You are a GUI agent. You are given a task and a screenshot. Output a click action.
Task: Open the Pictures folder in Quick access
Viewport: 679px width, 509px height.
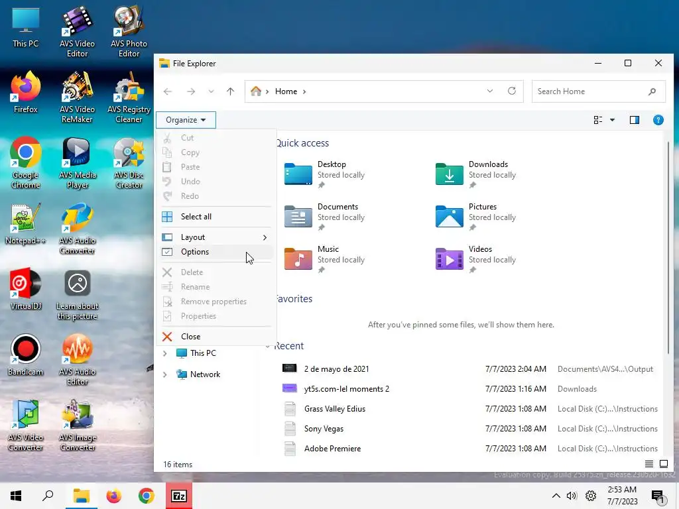(x=476, y=217)
